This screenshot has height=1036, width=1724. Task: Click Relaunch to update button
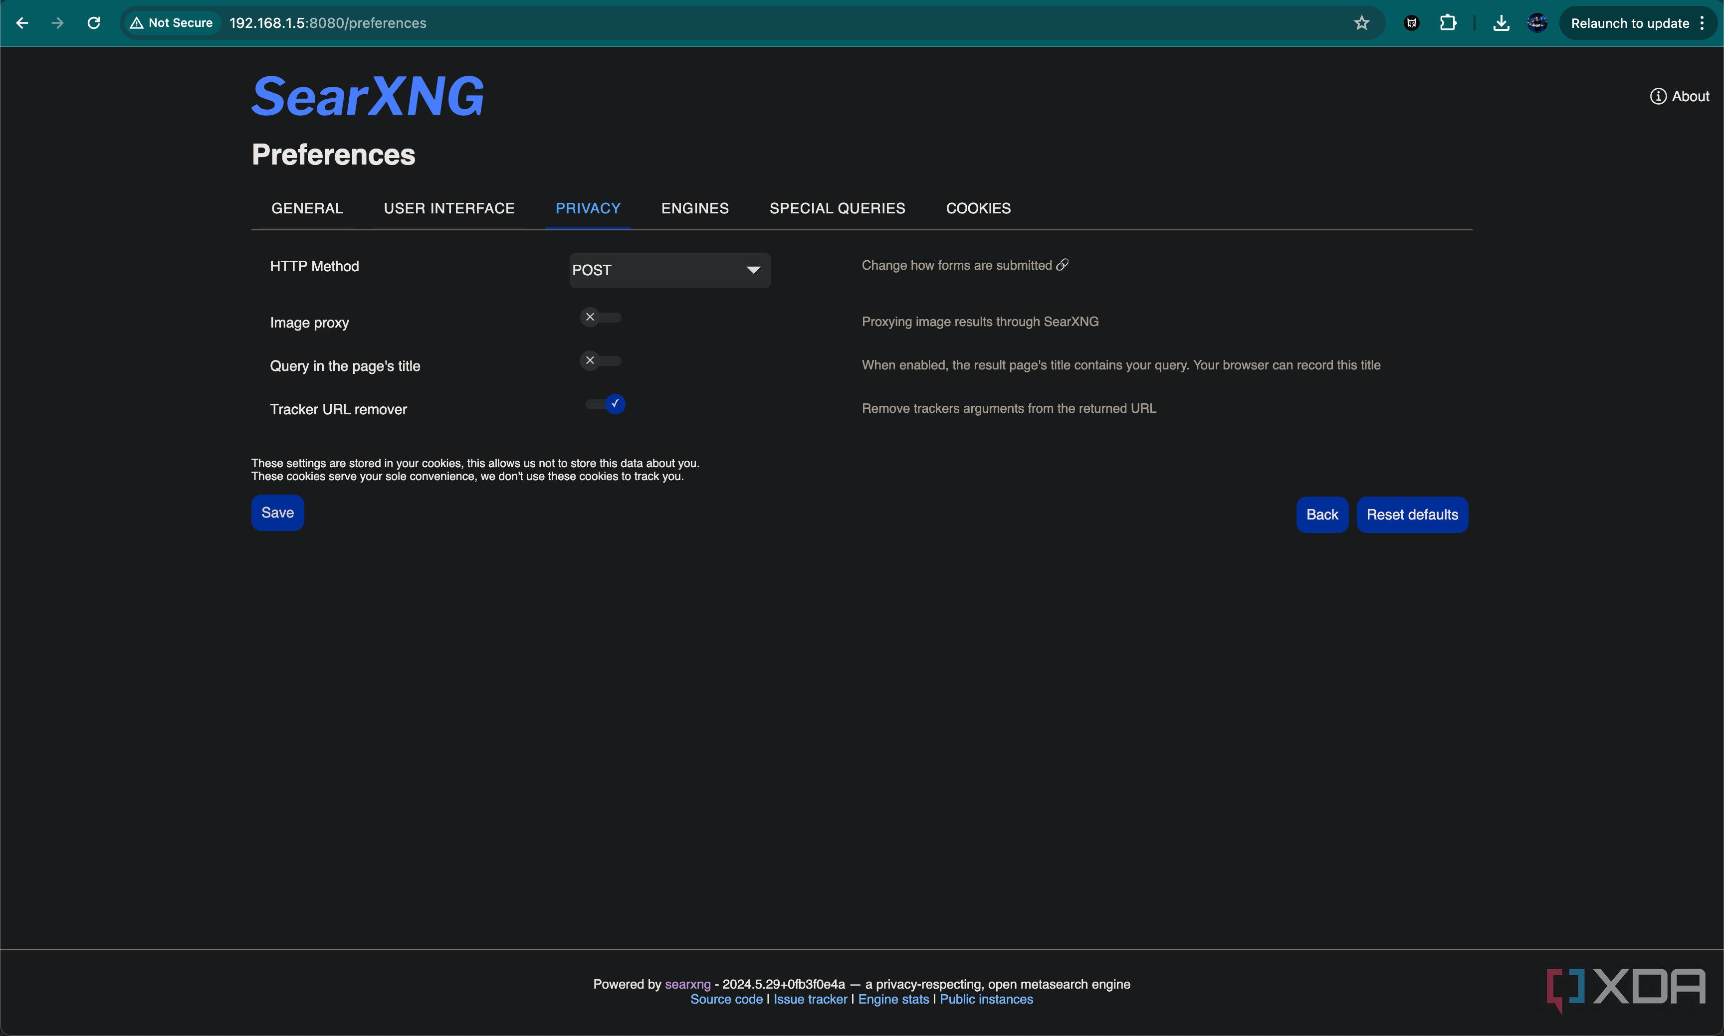[x=1630, y=23]
